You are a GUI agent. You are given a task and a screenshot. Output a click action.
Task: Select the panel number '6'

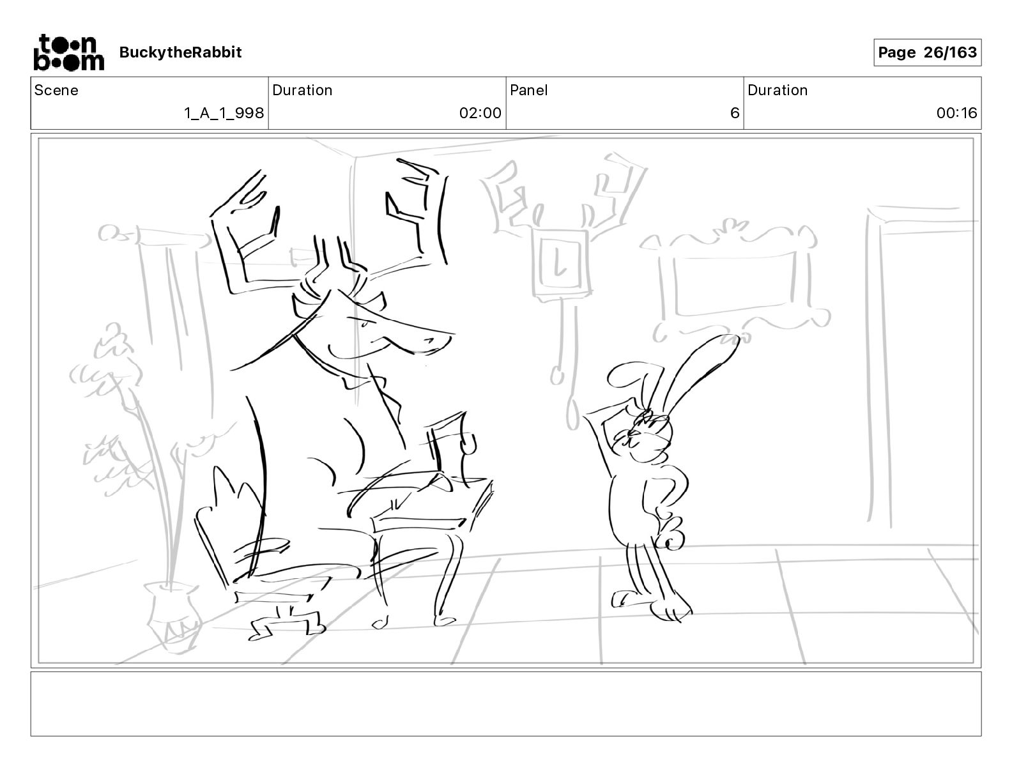pos(735,113)
